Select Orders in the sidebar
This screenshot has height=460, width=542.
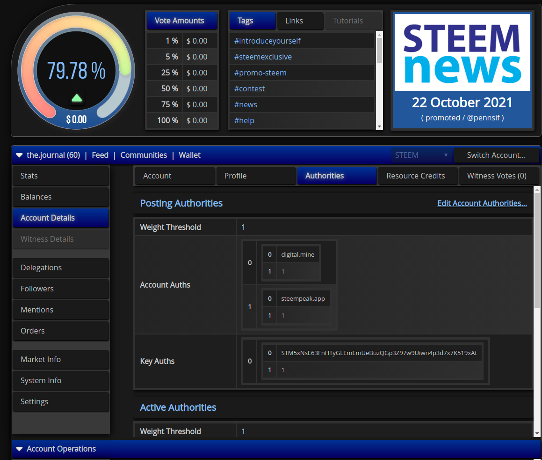point(61,331)
